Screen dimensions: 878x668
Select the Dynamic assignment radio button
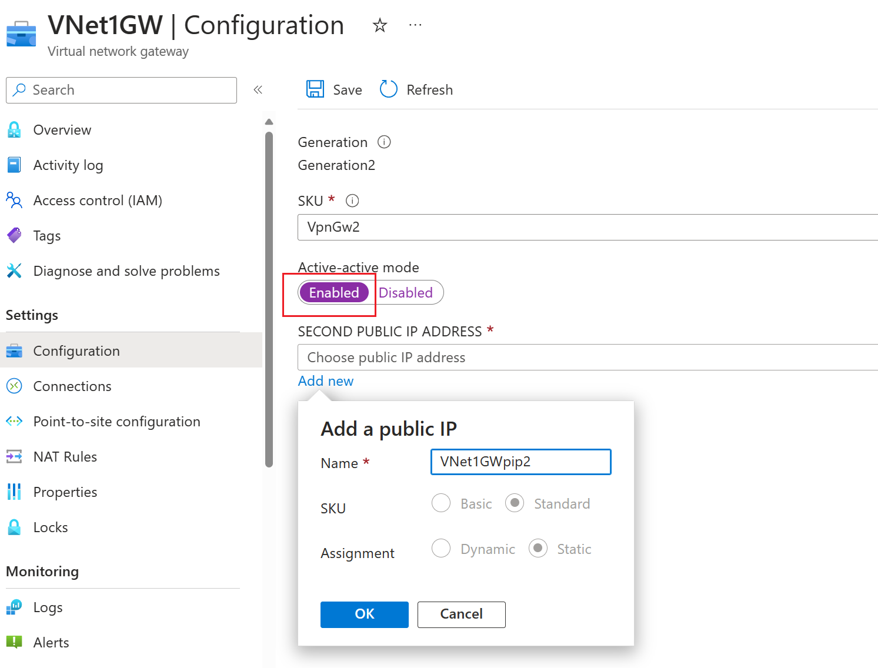441,549
